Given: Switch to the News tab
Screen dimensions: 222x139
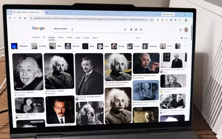Looking at the screenshot, I should (78, 38).
